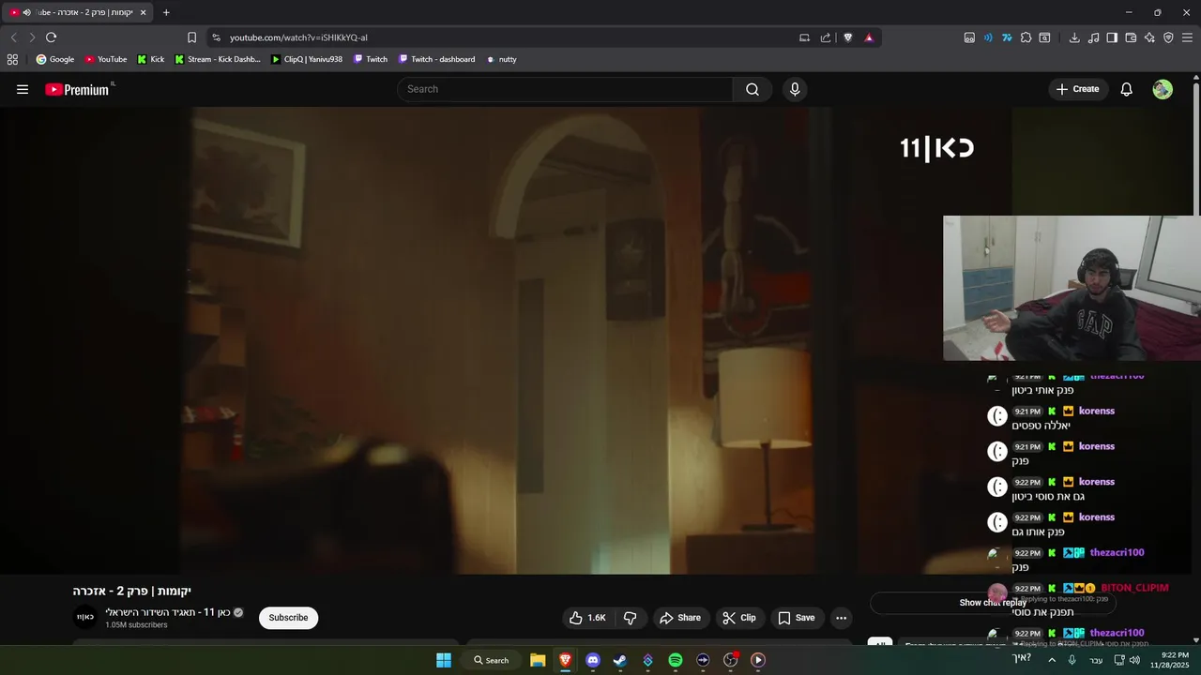Image resolution: width=1201 pixels, height=675 pixels.
Task: Open Discord from taskbar
Action: (593, 660)
